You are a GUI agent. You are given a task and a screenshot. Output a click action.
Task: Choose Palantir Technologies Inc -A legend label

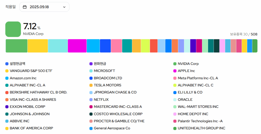pos(200,121)
